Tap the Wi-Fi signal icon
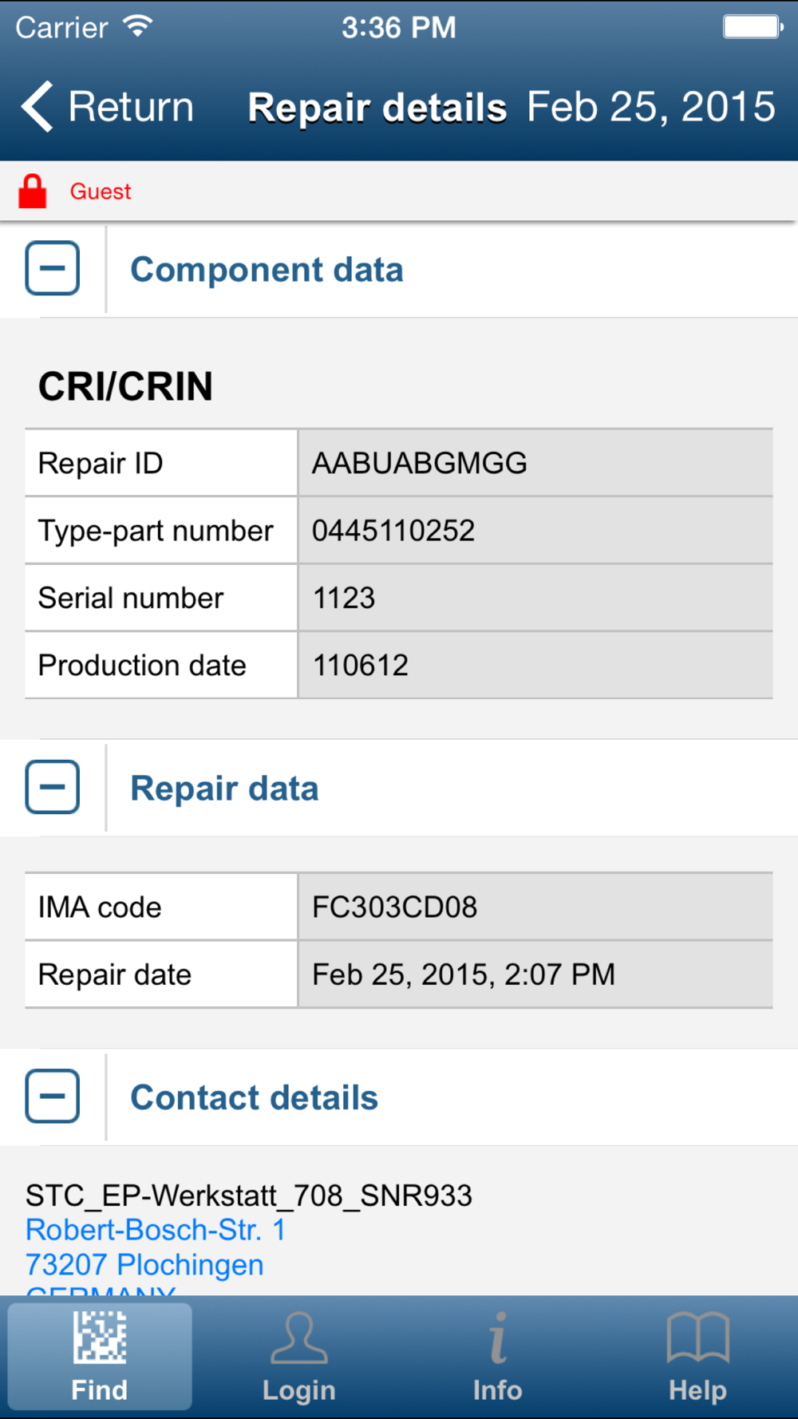 coord(138,26)
